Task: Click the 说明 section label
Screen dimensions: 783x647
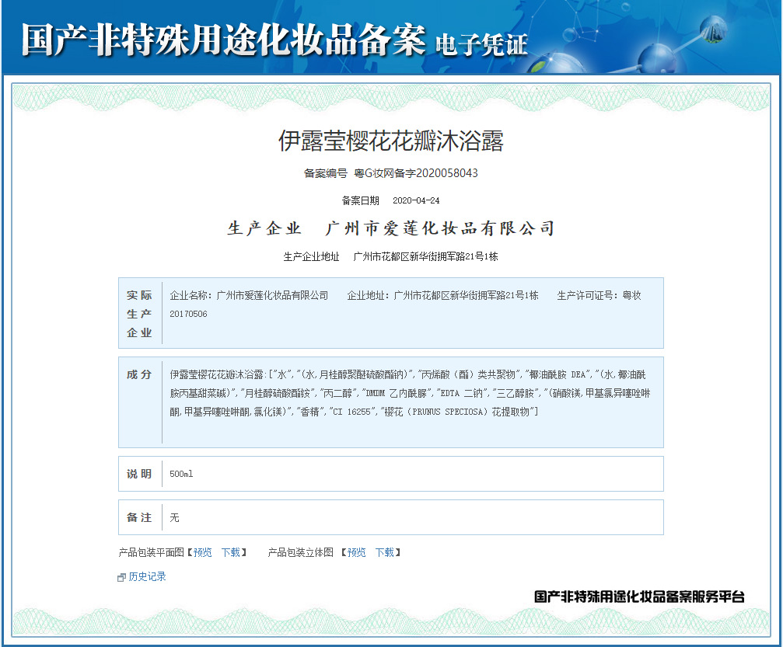Action: (x=139, y=474)
